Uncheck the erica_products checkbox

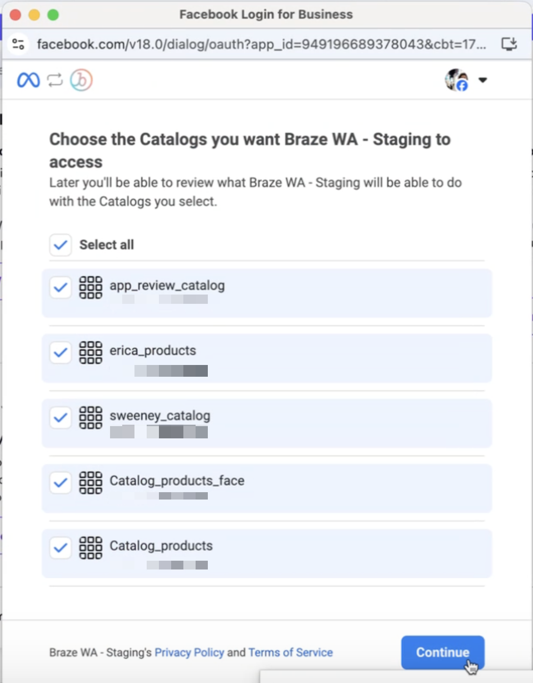point(61,352)
